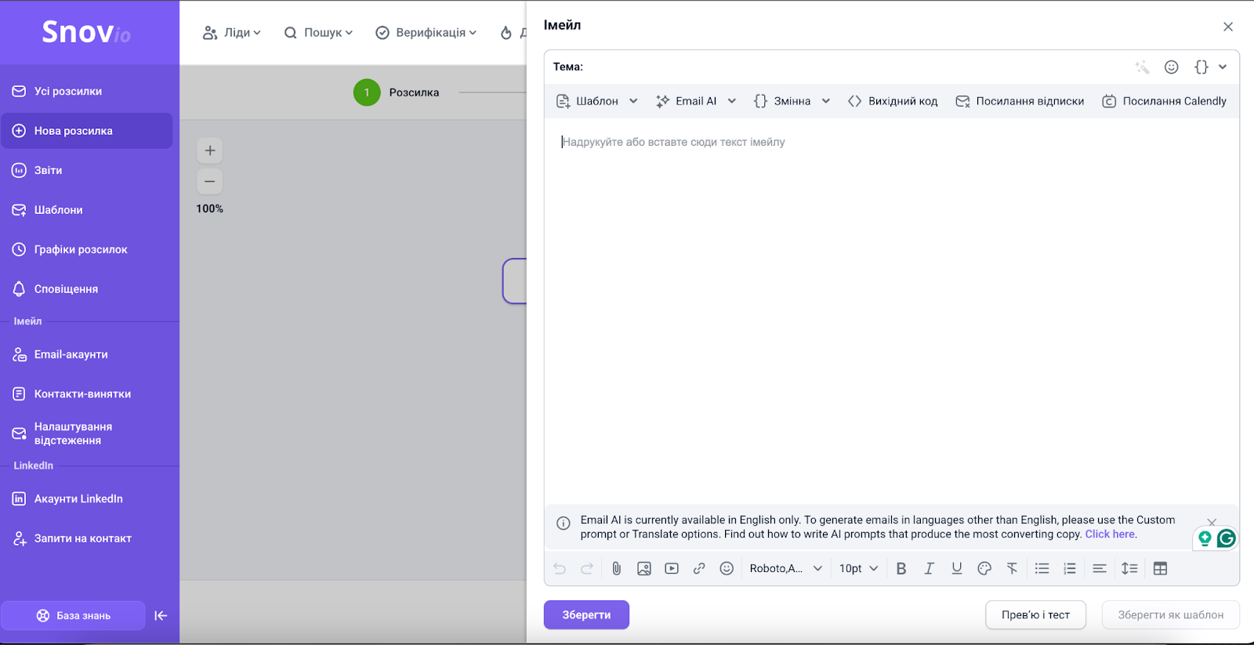
Task: Add emoji to the subject line
Action: (1172, 67)
